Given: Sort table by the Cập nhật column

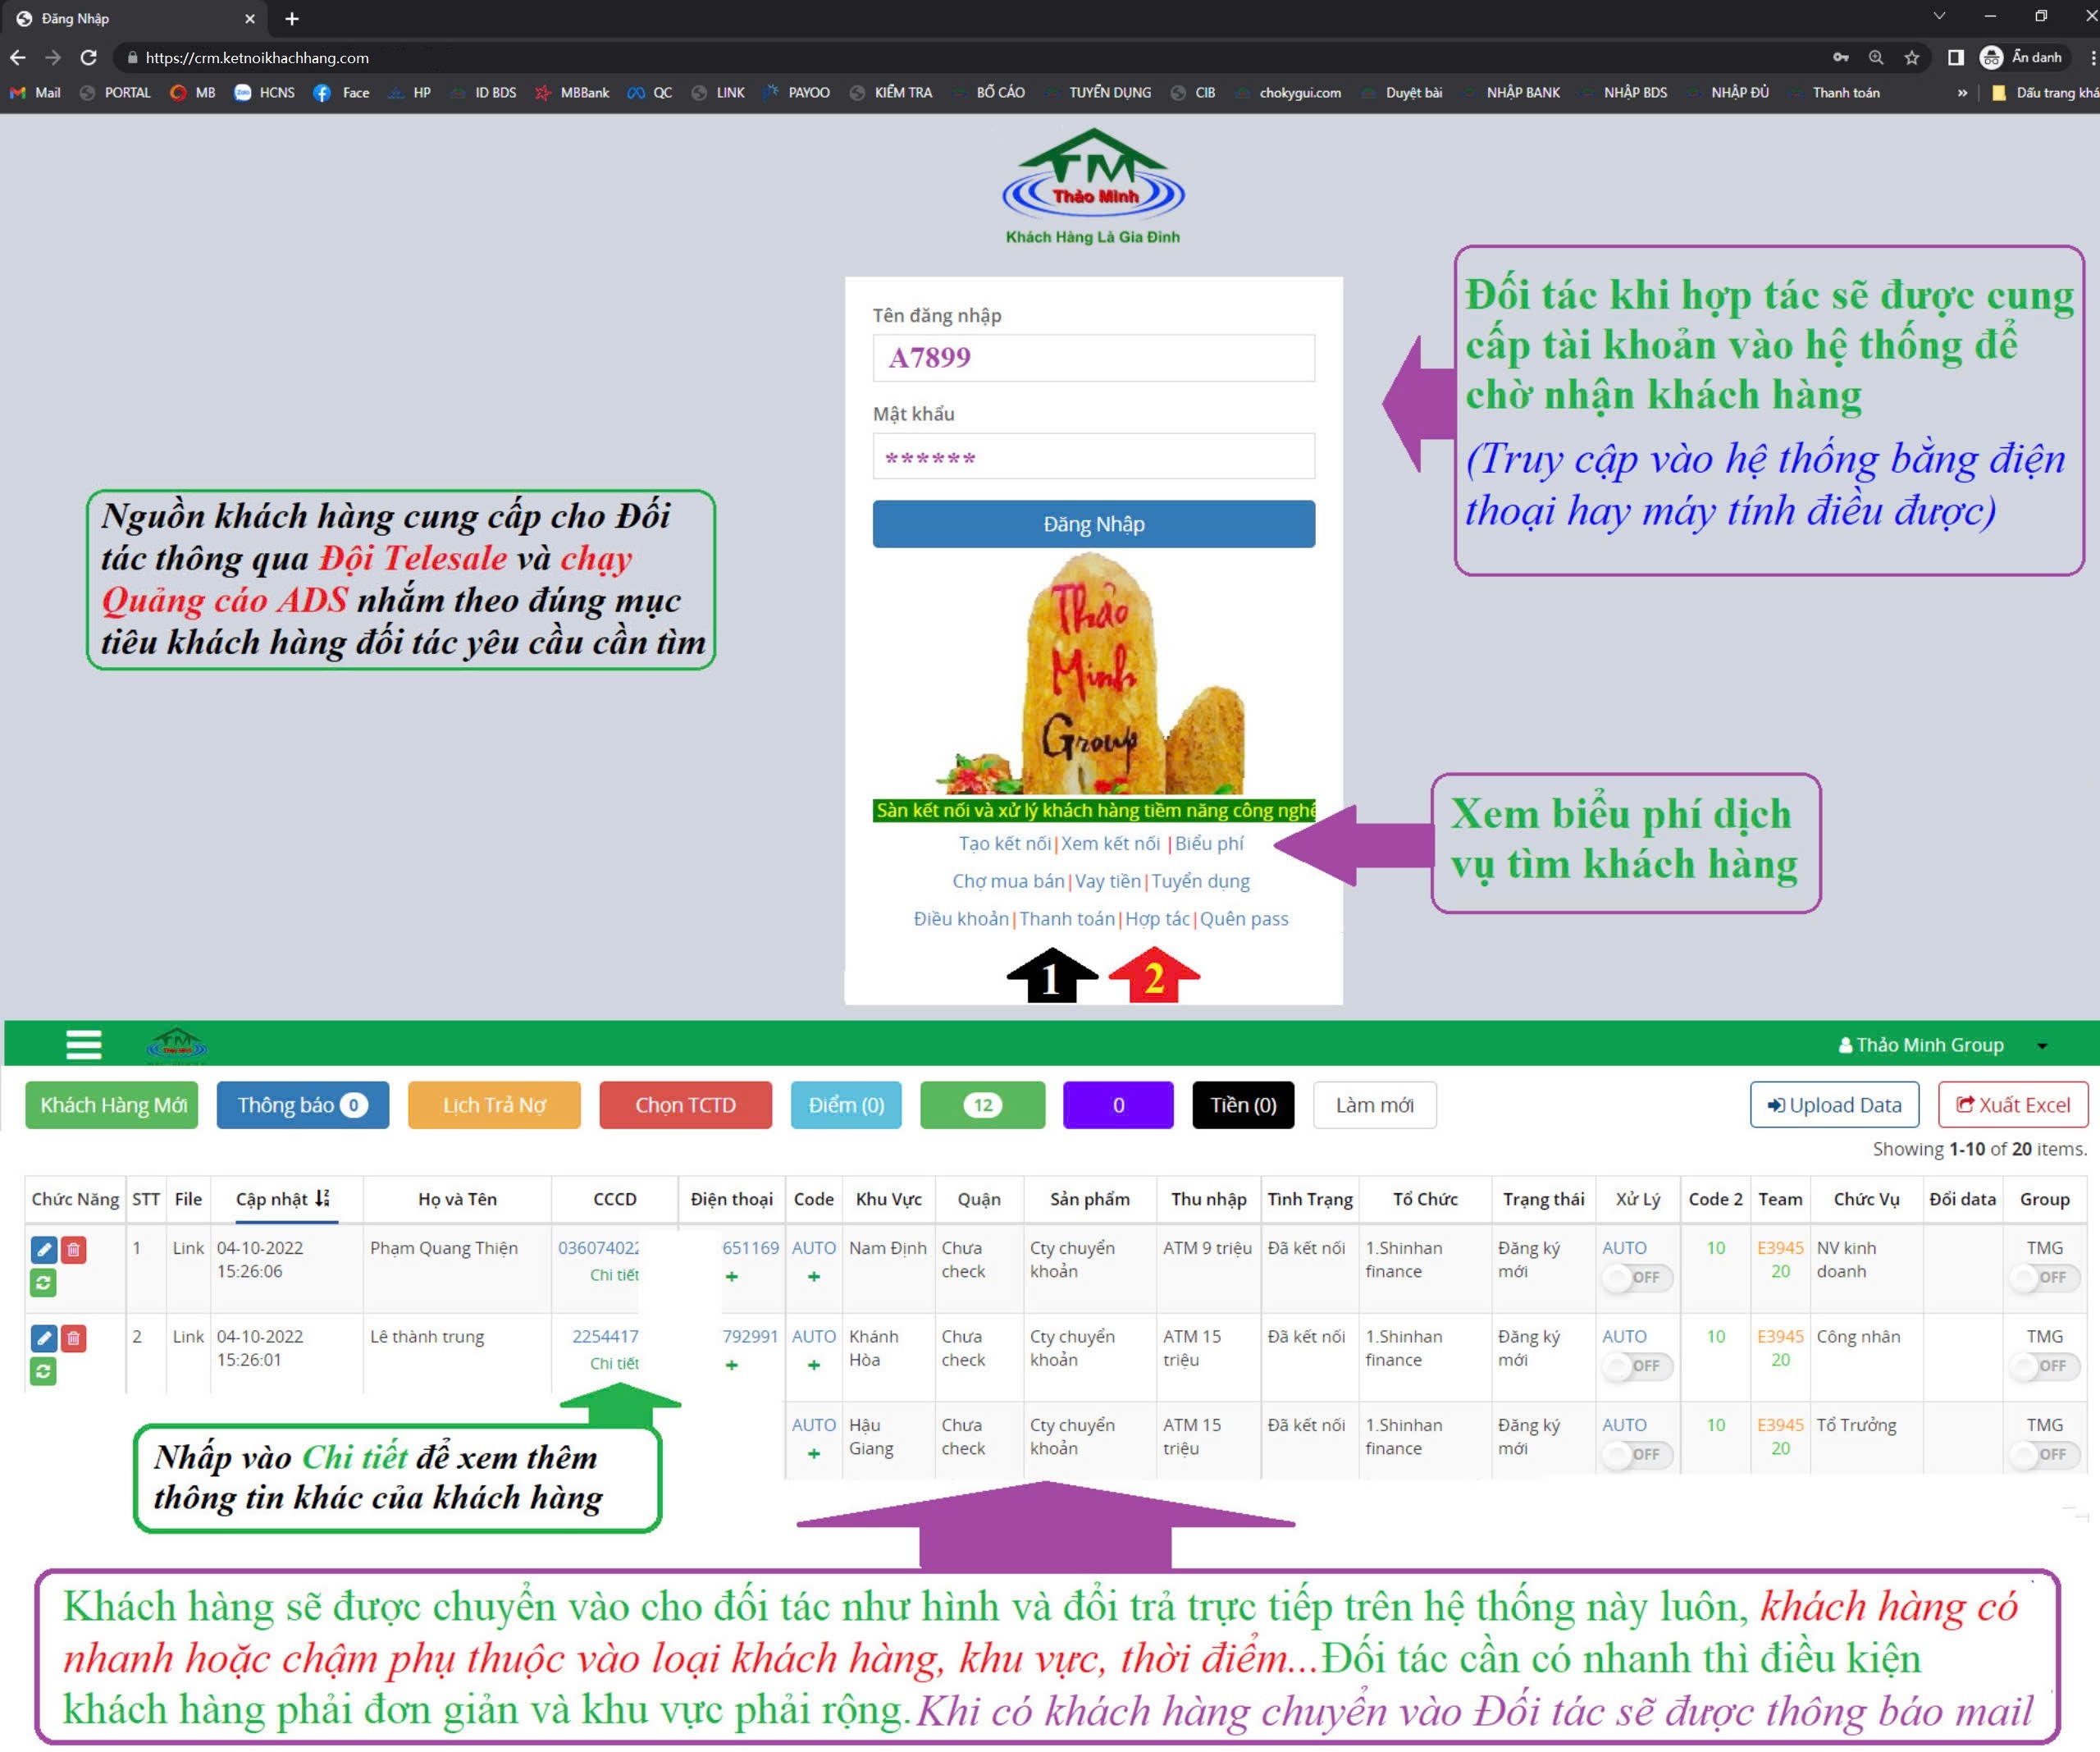Looking at the screenshot, I should coord(283,1199).
